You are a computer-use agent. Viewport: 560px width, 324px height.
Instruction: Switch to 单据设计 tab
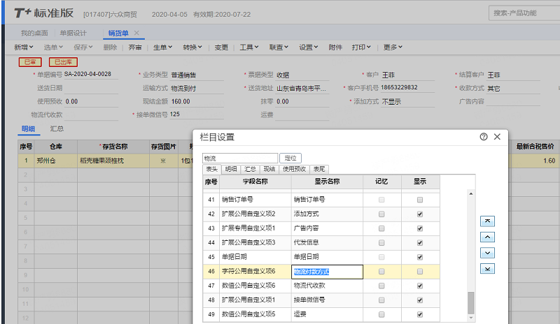click(73, 34)
